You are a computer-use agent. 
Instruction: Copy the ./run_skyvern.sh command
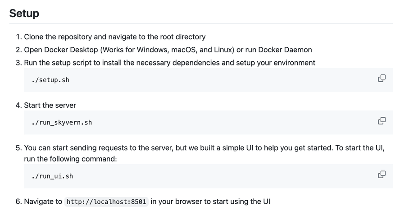tap(382, 121)
